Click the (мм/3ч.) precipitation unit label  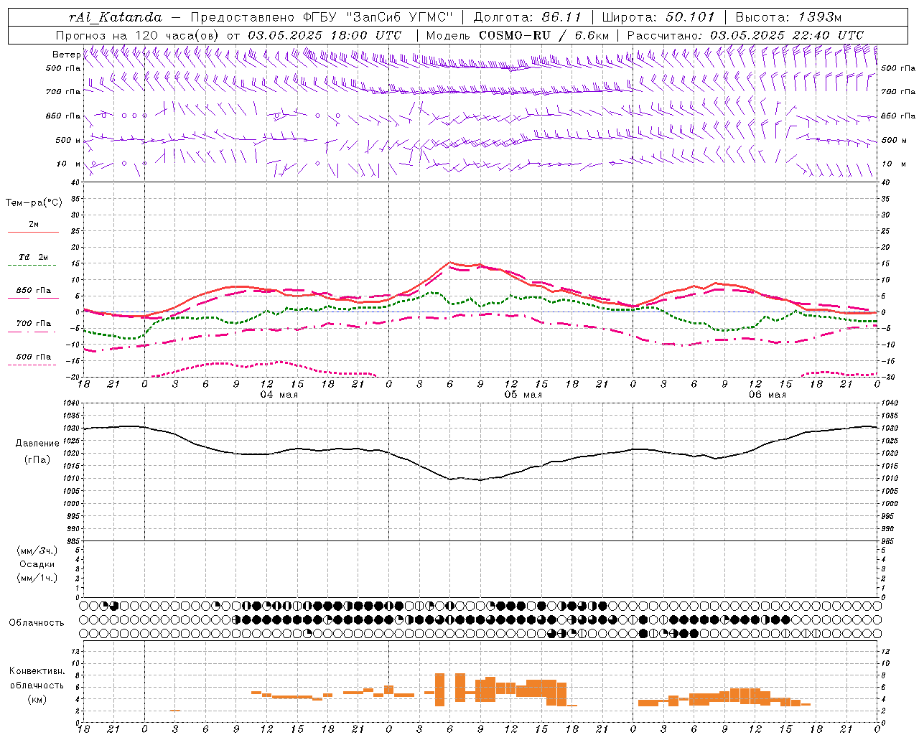click(37, 551)
